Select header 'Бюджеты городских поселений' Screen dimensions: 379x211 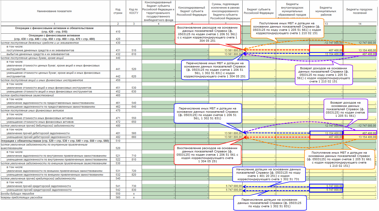click(360, 11)
